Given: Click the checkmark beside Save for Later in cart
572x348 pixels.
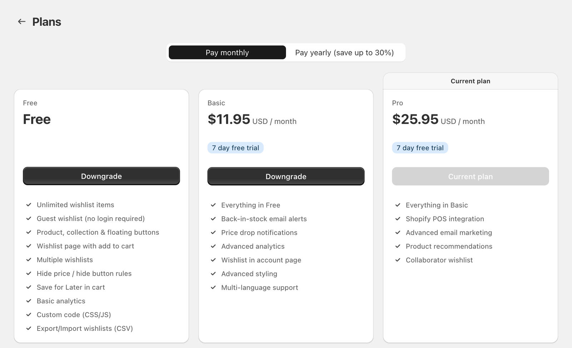Looking at the screenshot, I should point(29,287).
